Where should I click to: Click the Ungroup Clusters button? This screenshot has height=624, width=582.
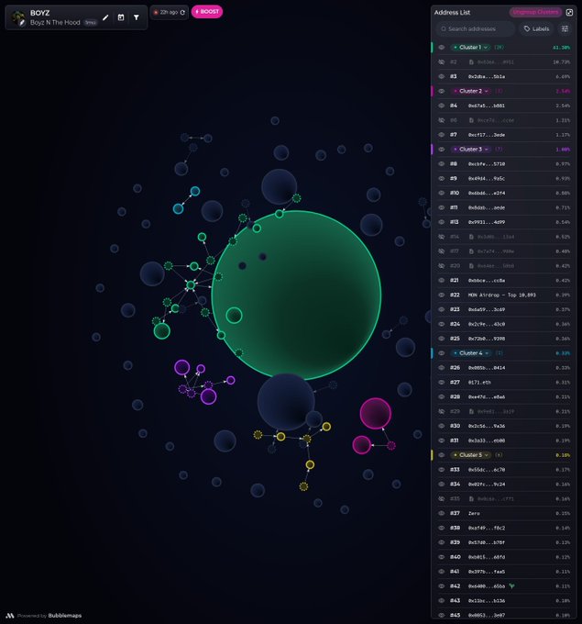[x=535, y=12]
